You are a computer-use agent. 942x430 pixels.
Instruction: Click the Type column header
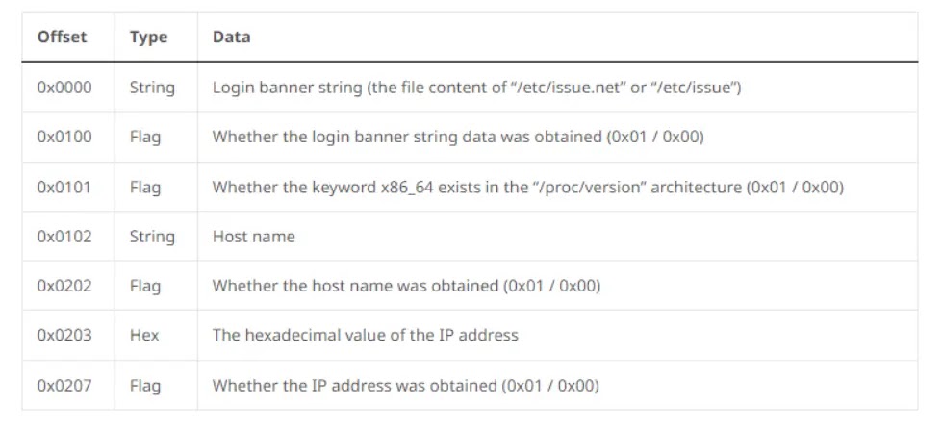148,38
